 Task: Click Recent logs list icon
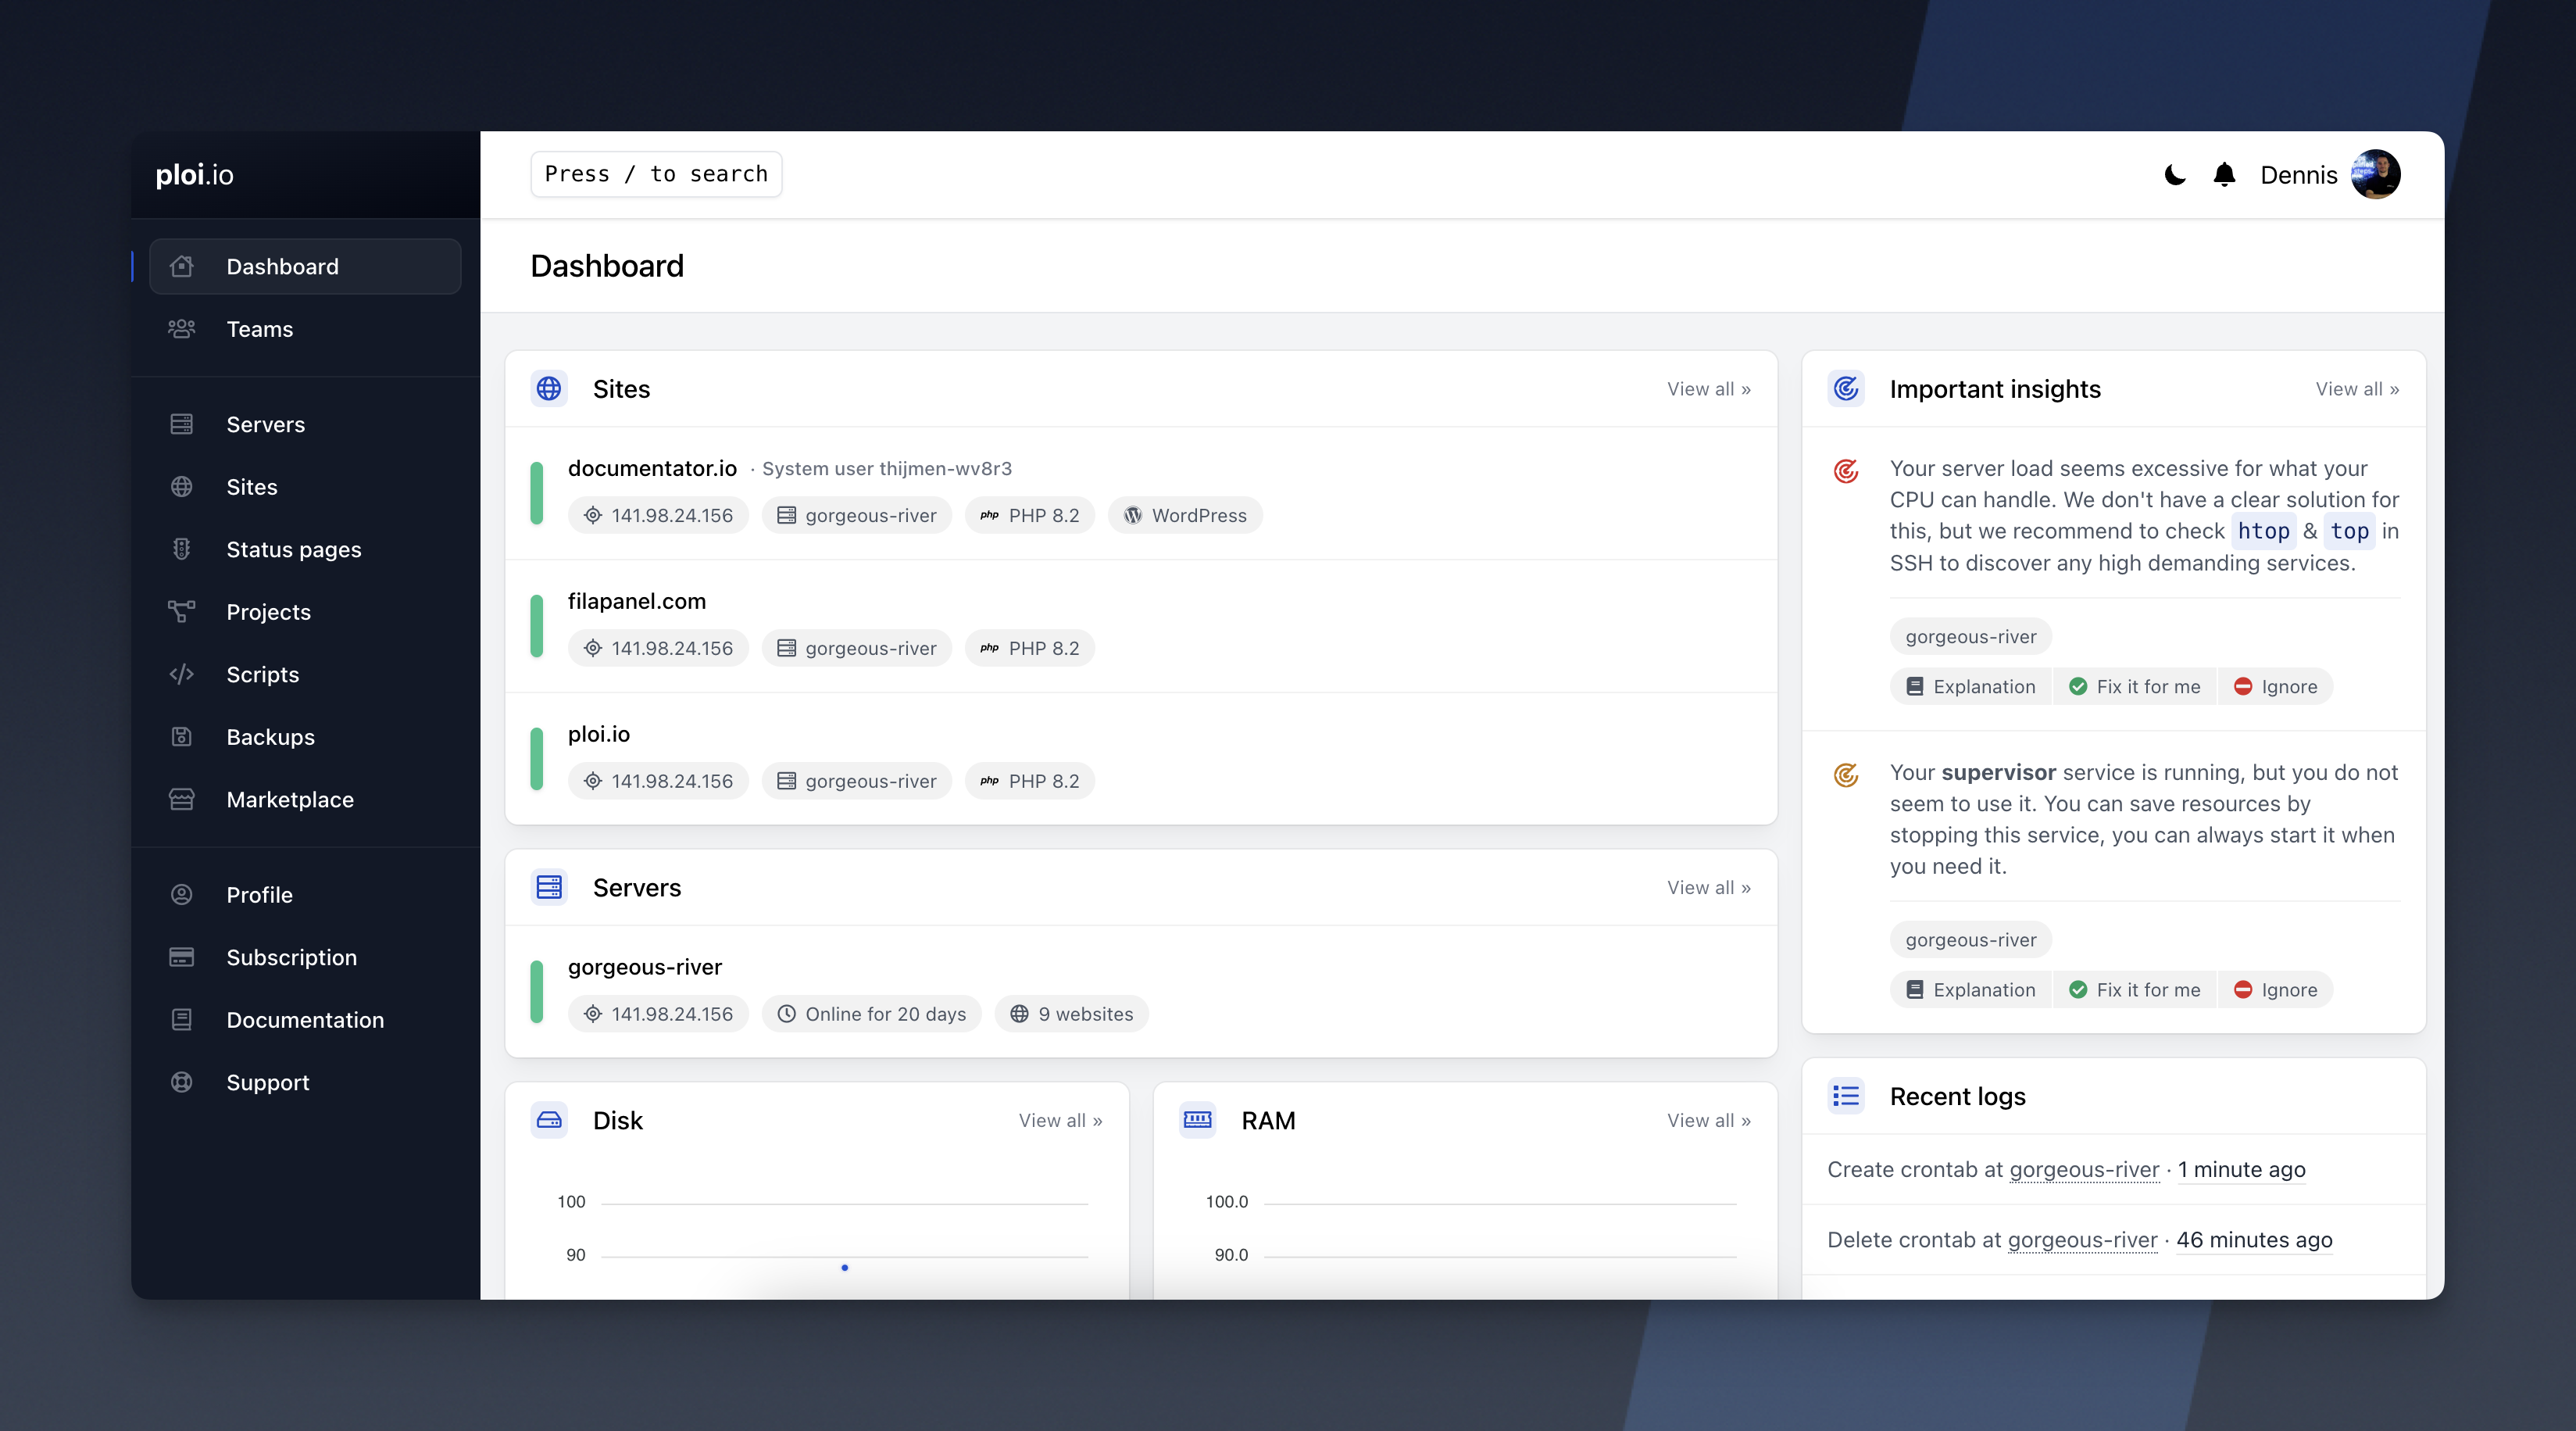[x=1846, y=1096]
